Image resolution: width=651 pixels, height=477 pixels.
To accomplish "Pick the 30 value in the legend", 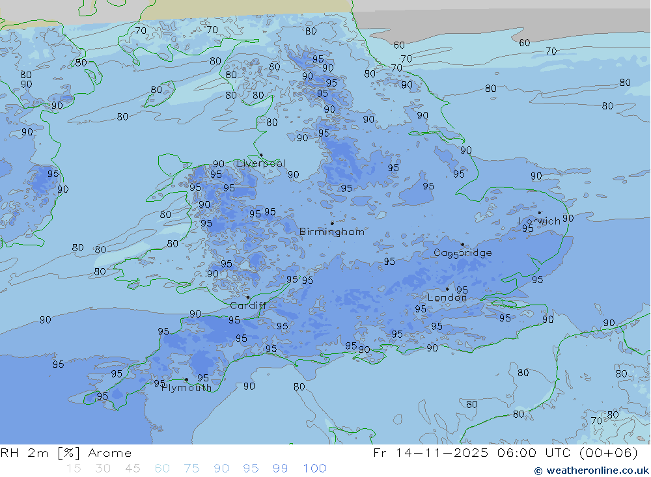I will point(103,469).
